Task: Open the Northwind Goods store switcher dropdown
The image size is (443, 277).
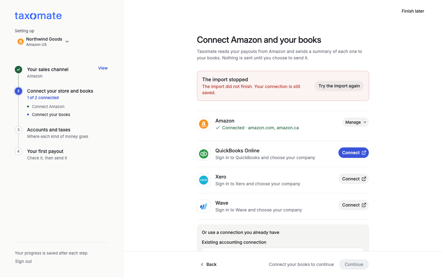Action: click(43, 42)
